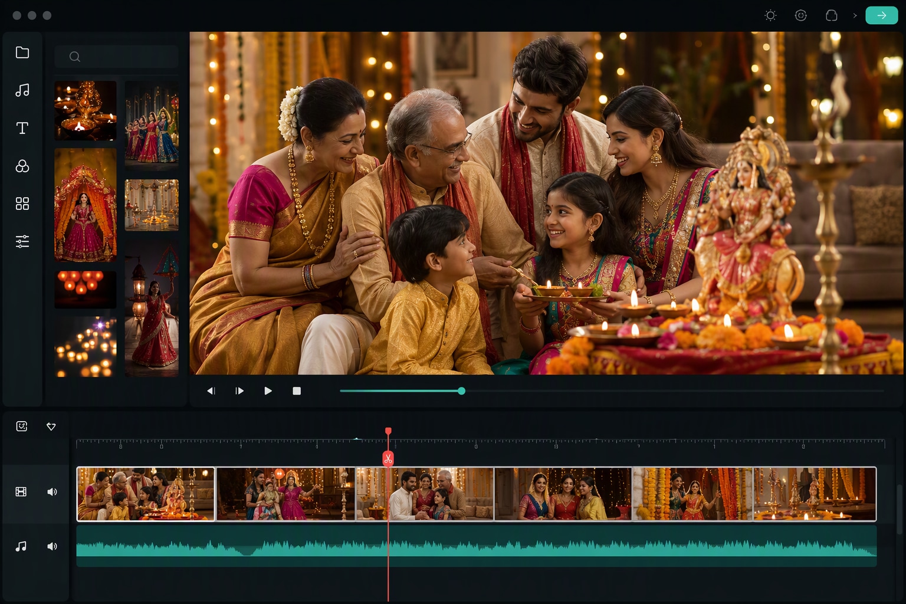Open the adjustment sliders panel

click(22, 241)
